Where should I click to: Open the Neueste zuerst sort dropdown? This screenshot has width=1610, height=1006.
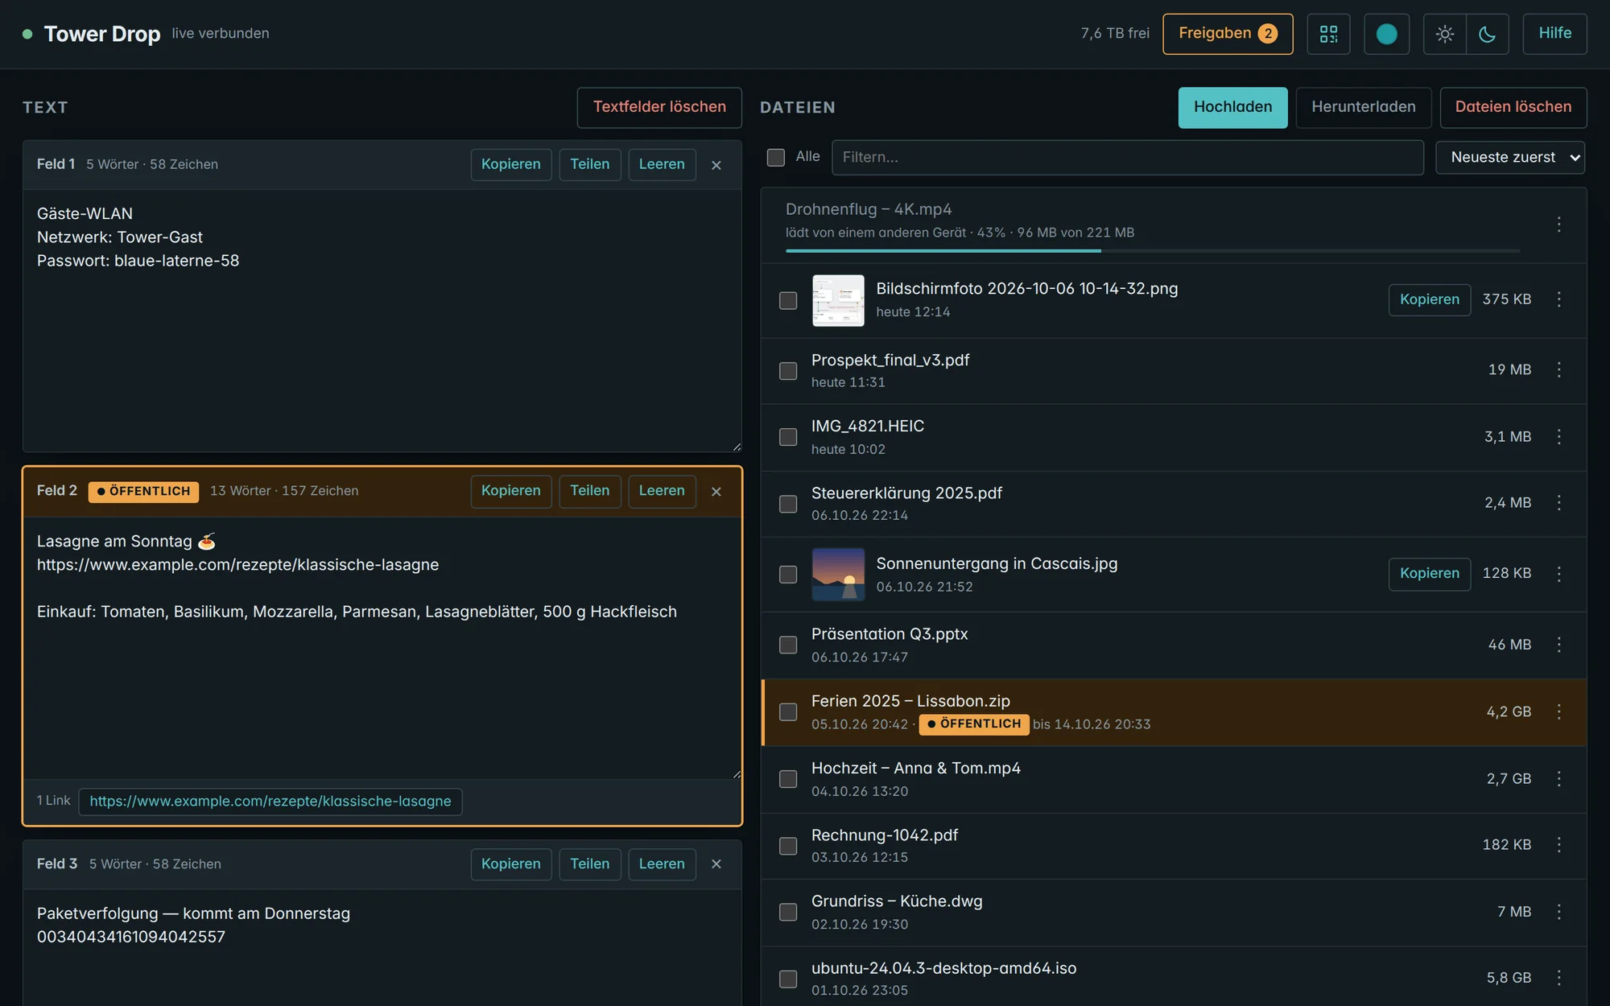click(x=1510, y=157)
